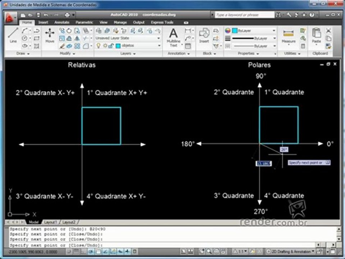
Task: Expand the Draw panel
Action: pyautogui.click(x=23, y=53)
